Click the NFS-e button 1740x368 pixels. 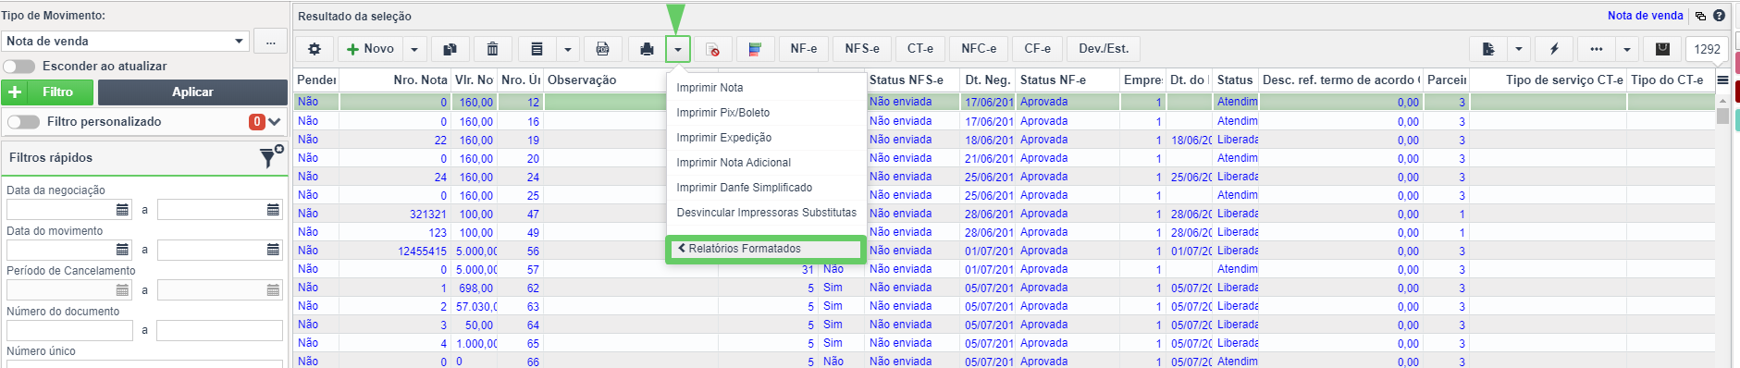[x=862, y=49]
